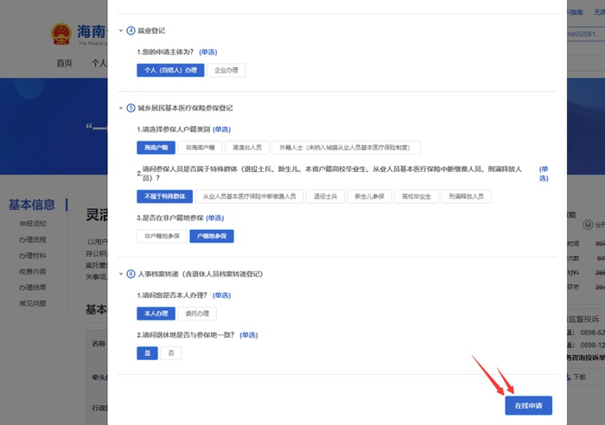This screenshot has width=605, height=425.
Task: Choose 是 for retirement location question
Action: pos(148,353)
